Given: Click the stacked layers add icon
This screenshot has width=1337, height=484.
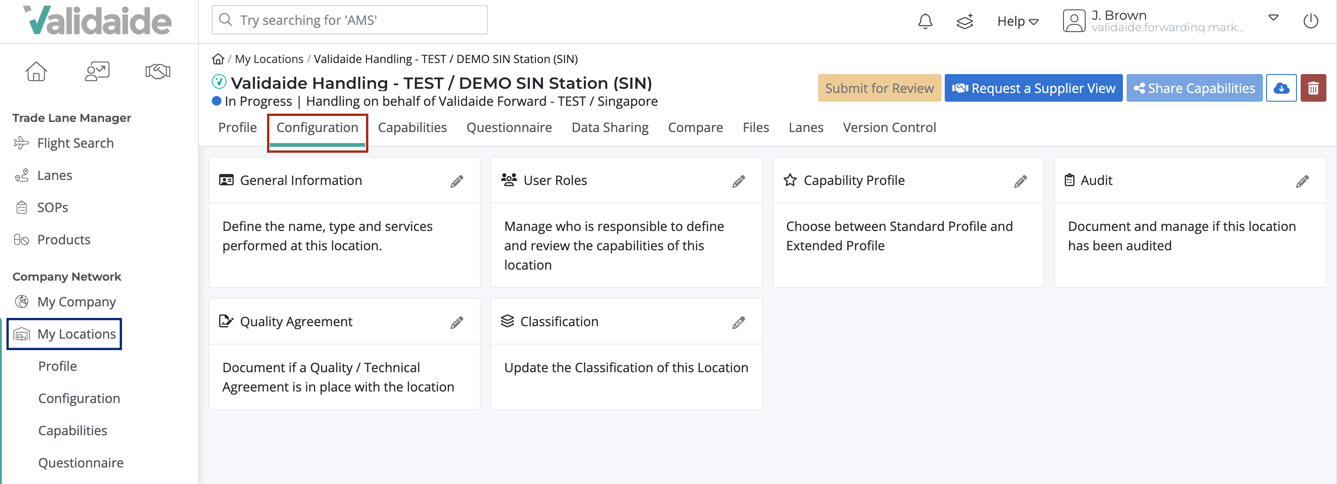Looking at the screenshot, I should (965, 21).
